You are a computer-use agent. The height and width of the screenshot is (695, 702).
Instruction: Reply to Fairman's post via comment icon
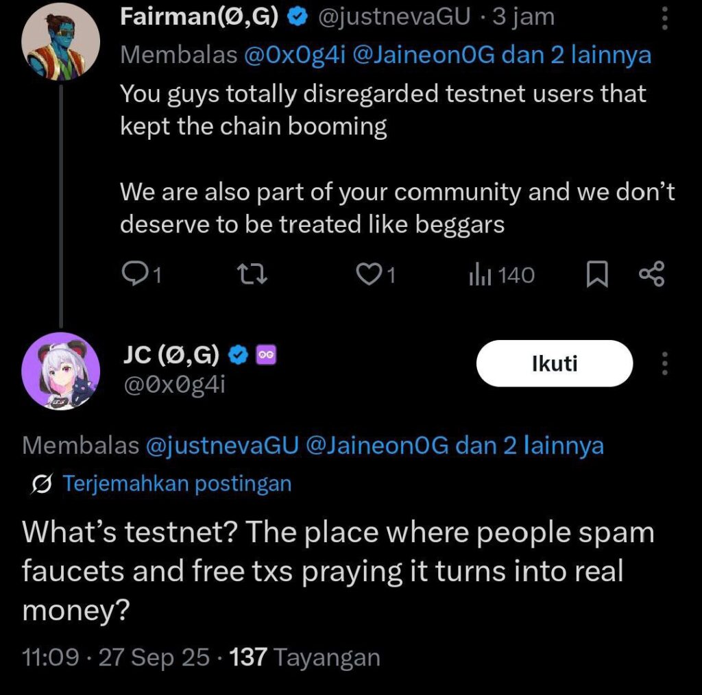pos(134,275)
